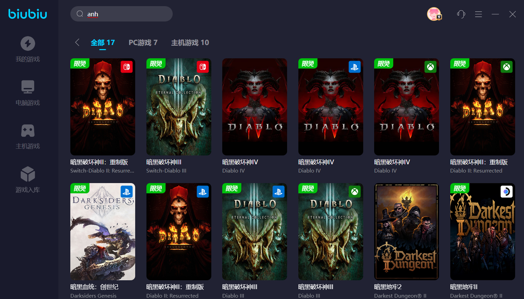
Task: Click the search magnifier icon
Action: tap(80, 14)
